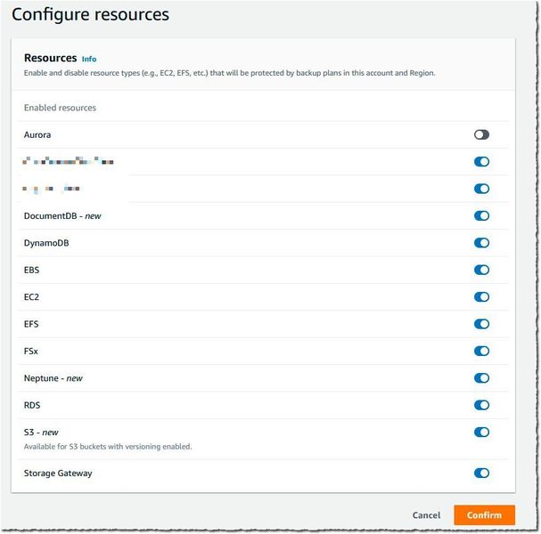Click the Resources section heading
The image size is (541, 534).
pyautogui.click(x=51, y=58)
